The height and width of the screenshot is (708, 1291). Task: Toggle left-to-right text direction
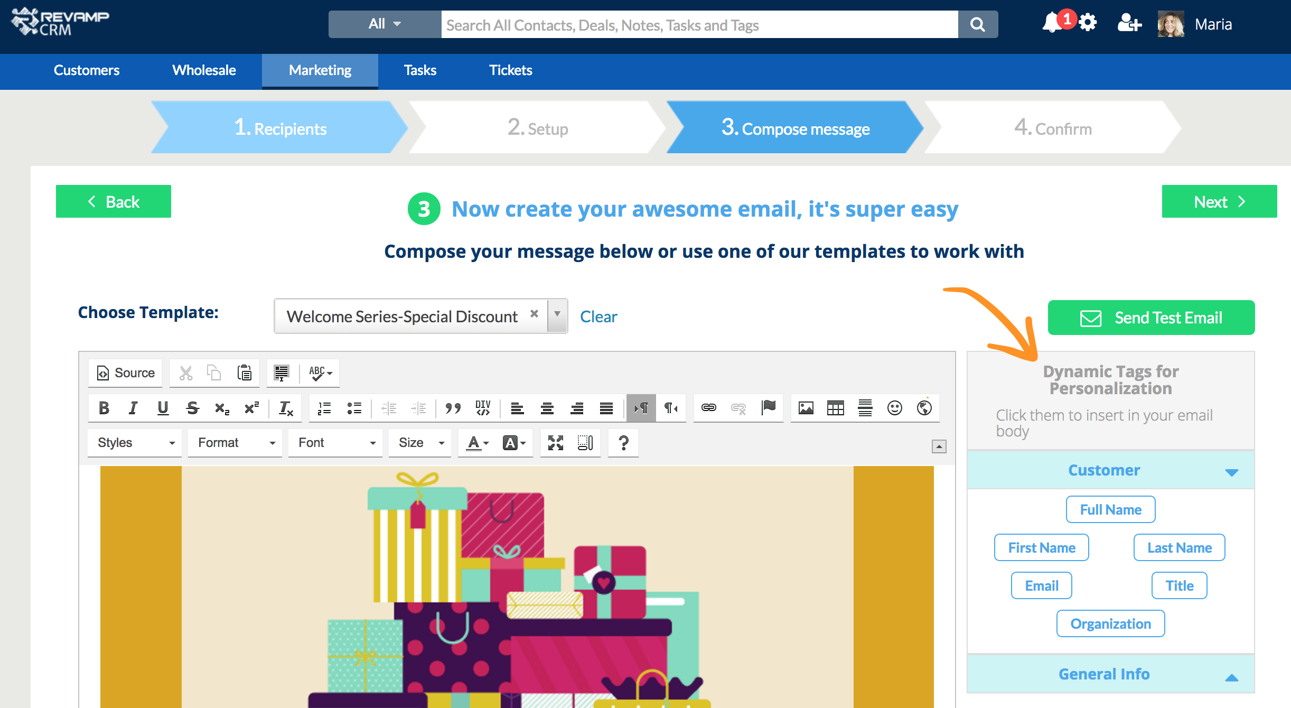pyautogui.click(x=641, y=408)
